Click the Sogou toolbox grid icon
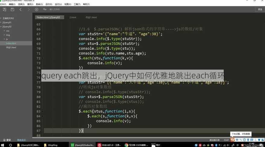 [x=263, y=140]
